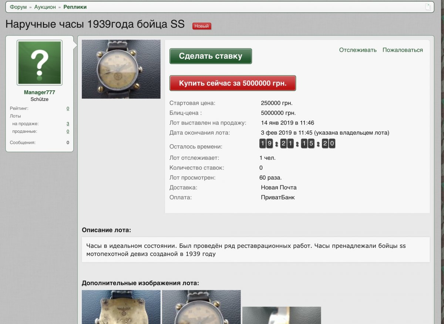Open the Manager777 username profile link
The image size is (444, 324).
(x=40, y=92)
